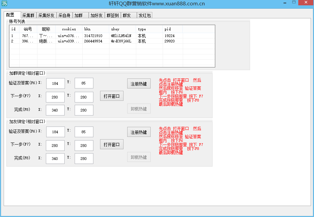The width and height of the screenshot is (314, 217).
Task: Open the 群签到 tab
Action: 113,15
